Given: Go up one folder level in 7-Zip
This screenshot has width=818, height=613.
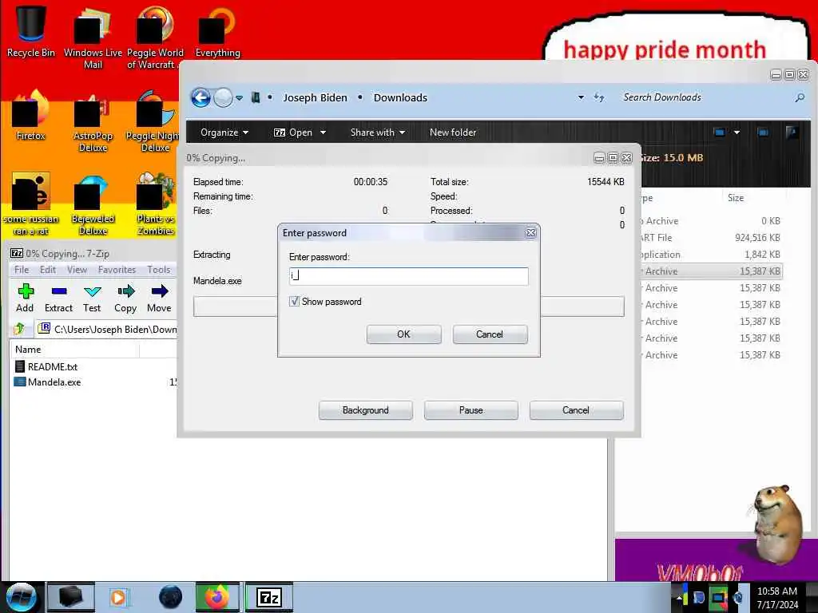Looking at the screenshot, I should click(19, 328).
